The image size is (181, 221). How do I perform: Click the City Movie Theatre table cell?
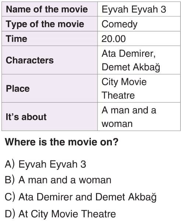point(139,89)
